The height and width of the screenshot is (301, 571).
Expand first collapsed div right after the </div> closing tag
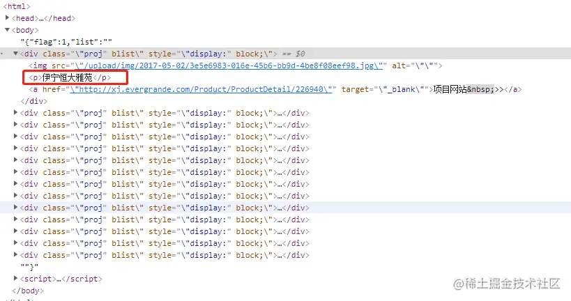[15, 112]
